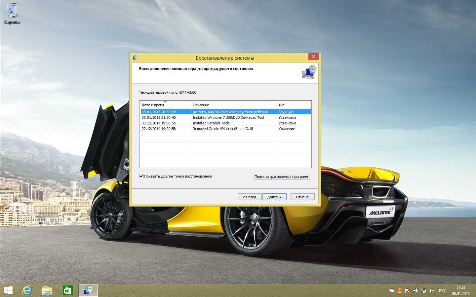Open the volume speaker tray icon

[431, 291]
